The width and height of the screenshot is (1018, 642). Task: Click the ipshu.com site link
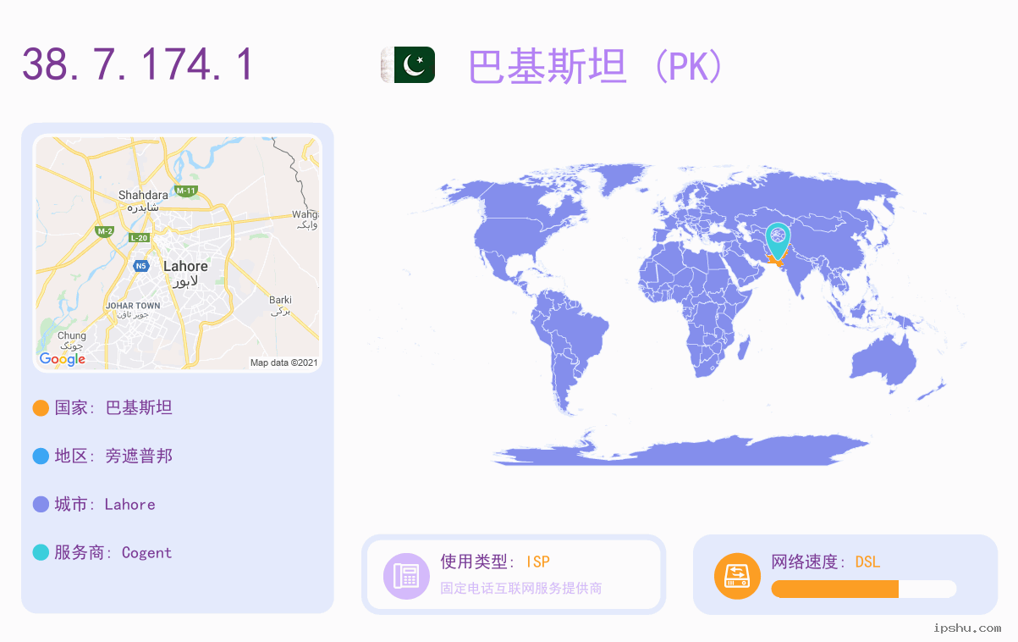(x=967, y=628)
